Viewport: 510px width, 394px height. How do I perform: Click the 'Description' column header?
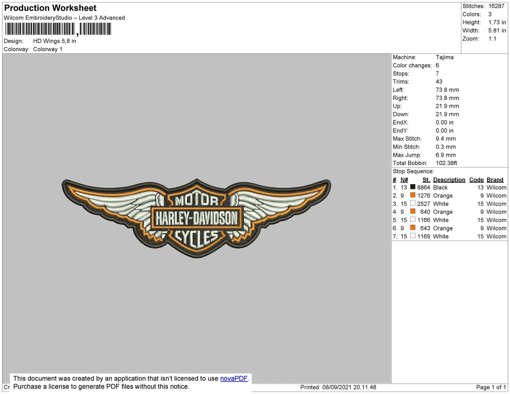(449, 180)
